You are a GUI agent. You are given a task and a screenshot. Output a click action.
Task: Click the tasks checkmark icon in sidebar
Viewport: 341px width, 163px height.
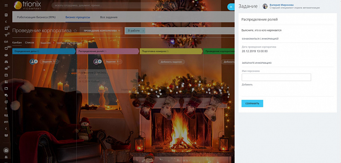tap(6, 28)
